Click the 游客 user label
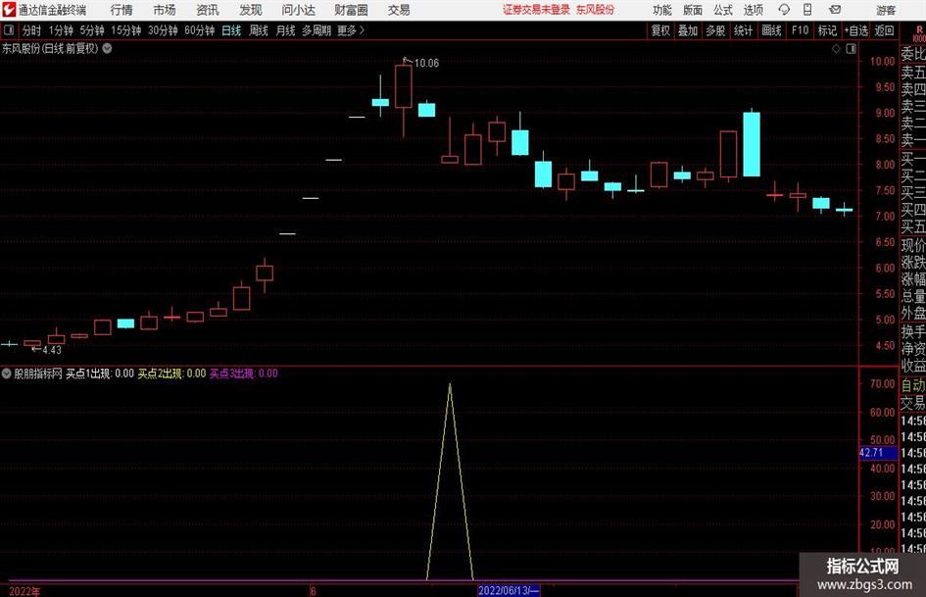The height and width of the screenshot is (597, 926). tap(886, 10)
